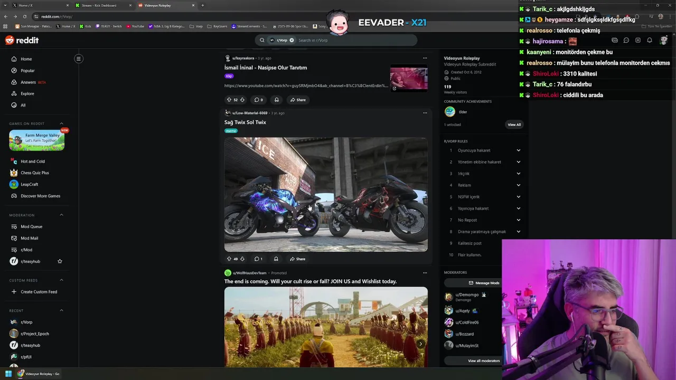
Task: Advance promoted post image with next arrow
Action: pos(420,344)
